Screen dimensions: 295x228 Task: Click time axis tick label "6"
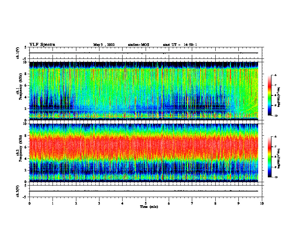pos(169,203)
